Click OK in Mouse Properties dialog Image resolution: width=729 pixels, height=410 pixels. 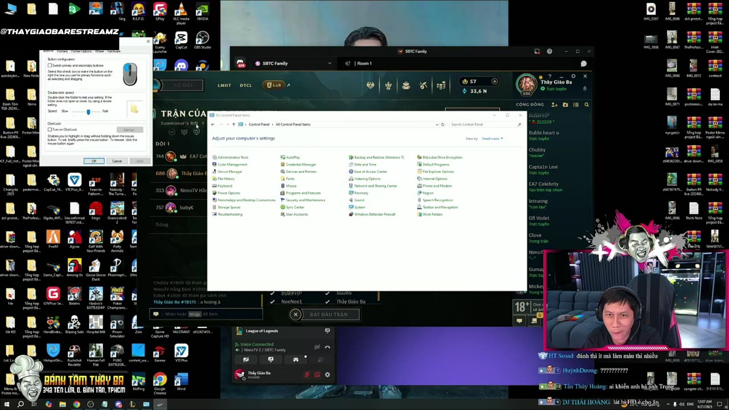click(x=94, y=161)
